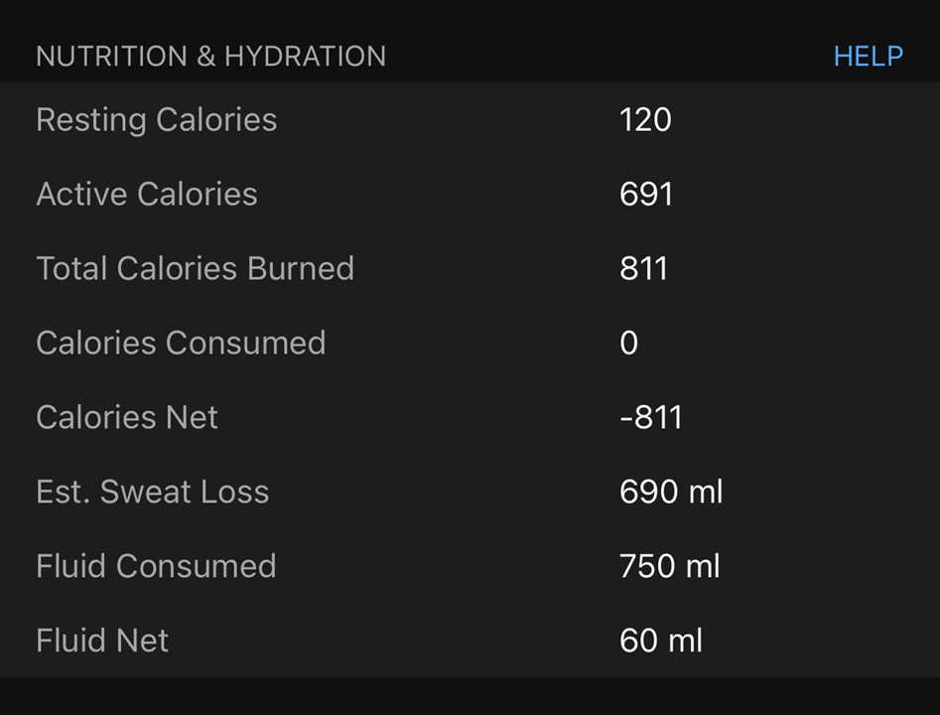Screen dimensions: 940x715
Task: Tap the header bar between title and HELP
Action: [x=605, y=57]
